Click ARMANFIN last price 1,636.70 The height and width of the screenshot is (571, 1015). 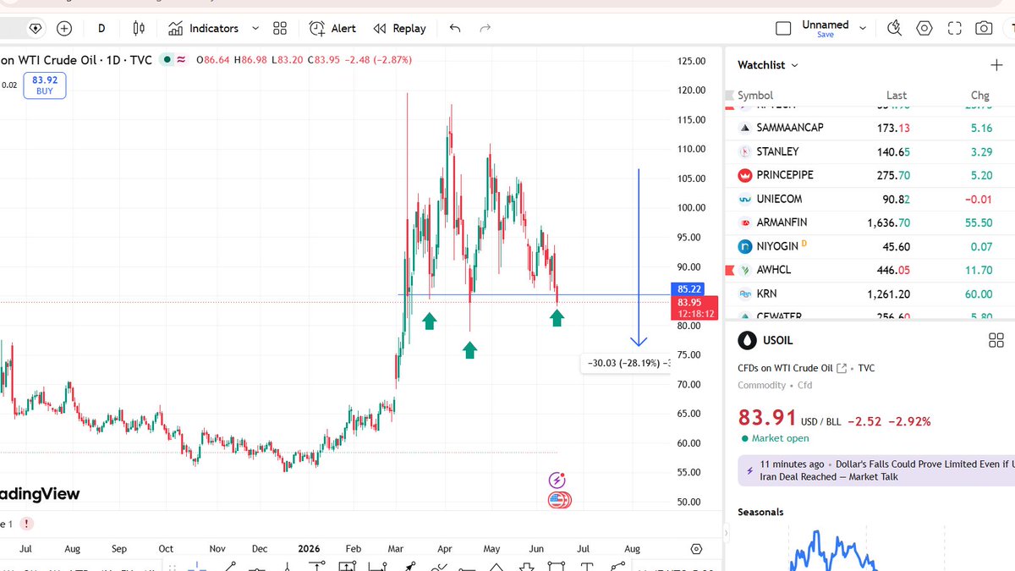[x=888, y=222]
